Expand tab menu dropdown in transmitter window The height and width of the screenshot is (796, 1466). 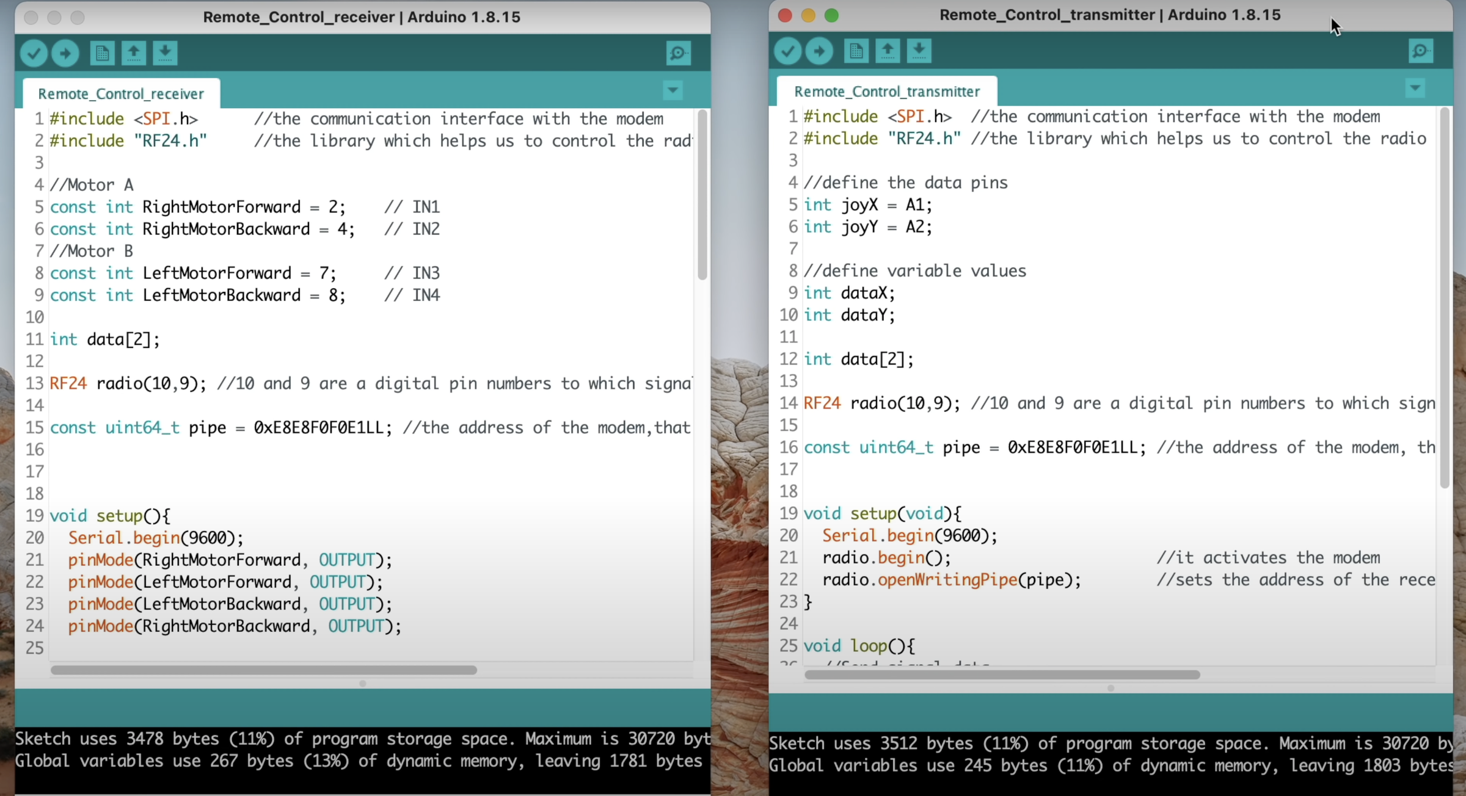(1415, 89)
